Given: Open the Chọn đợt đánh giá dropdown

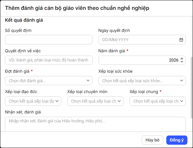Looking at the screenshot, I should (x=49, y=81).
